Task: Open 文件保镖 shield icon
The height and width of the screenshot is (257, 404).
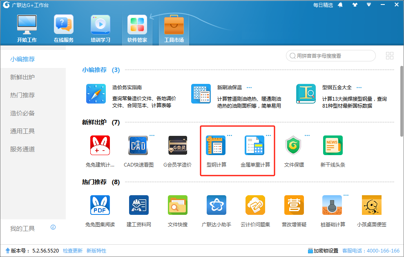Action: point(293,145)
